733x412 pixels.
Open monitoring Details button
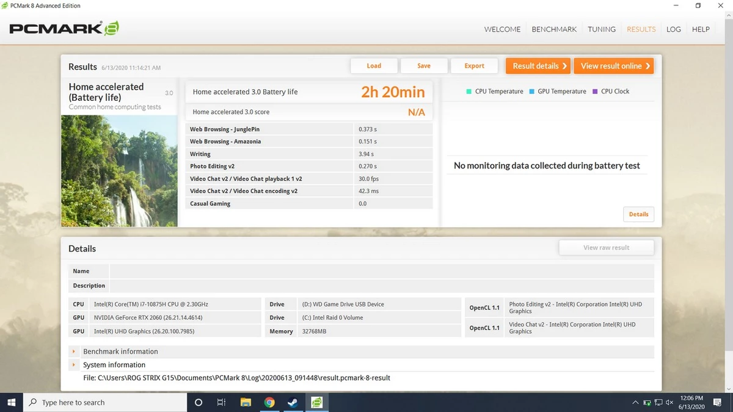[x=638, y=214]
